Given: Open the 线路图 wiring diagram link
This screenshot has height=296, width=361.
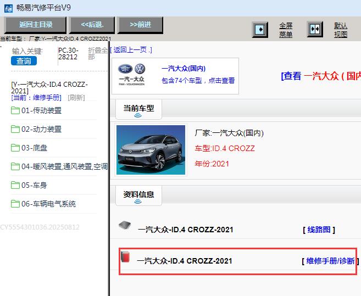Looking at the screenshot, I should [x=319, y=230].
